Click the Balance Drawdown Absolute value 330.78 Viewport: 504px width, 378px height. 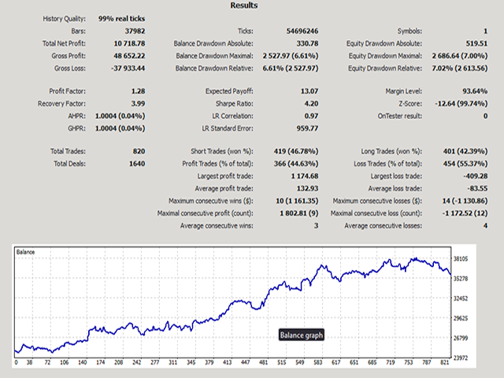pos(307,43)
